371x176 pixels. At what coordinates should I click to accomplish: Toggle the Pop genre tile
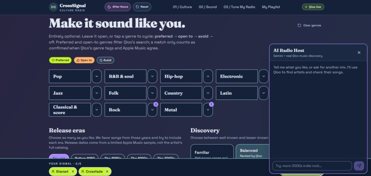(70, 76)
